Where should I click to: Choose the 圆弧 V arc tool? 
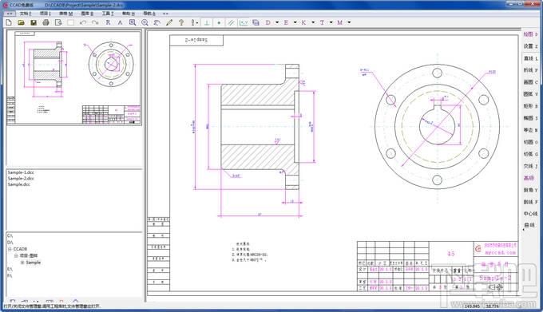[530, 94]
